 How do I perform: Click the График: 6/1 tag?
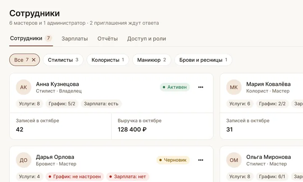[272, 177]
